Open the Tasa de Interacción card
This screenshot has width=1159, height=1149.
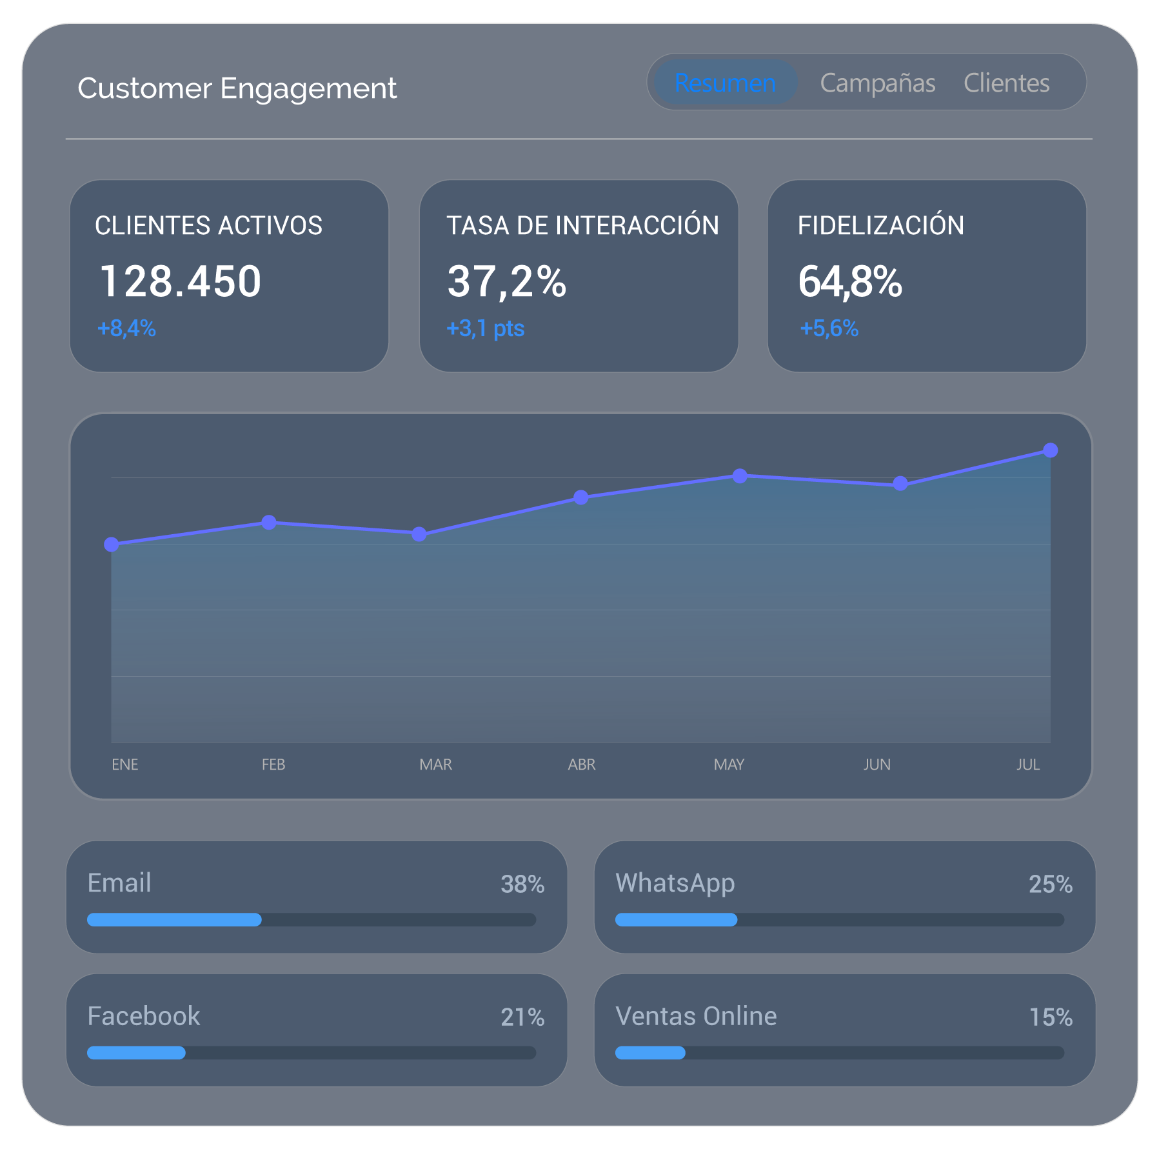(x=579, y=276)
